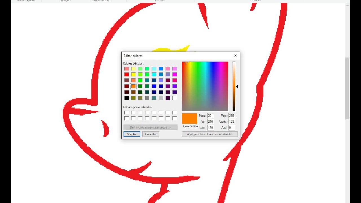Select the violet swatch ending fourth row
The width and height of the screenshot is (361, 203).
[175, 86]
